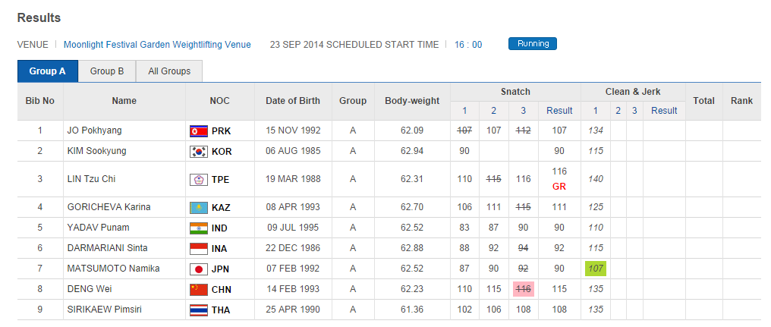The height and width of the screenshot is (327, 771).
Task: Click the Rank column header
Action: 741,101
